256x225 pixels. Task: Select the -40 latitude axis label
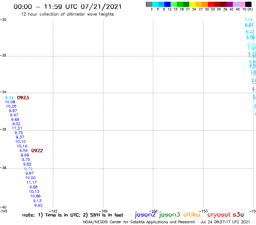coord(3,207)
